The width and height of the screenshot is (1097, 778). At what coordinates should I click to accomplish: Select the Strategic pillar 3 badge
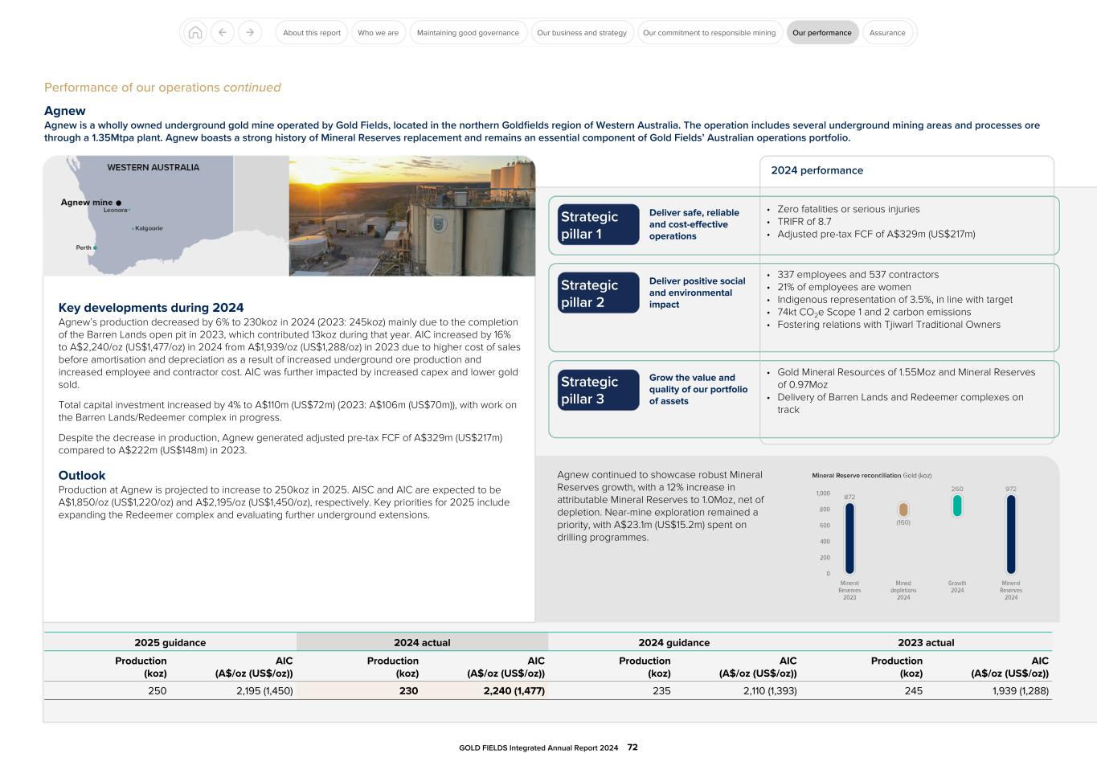[x=598, y=390]
